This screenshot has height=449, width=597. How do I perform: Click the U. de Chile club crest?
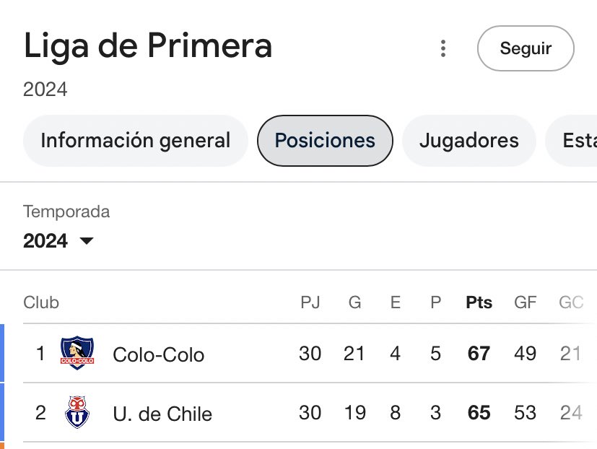(77, 412)
